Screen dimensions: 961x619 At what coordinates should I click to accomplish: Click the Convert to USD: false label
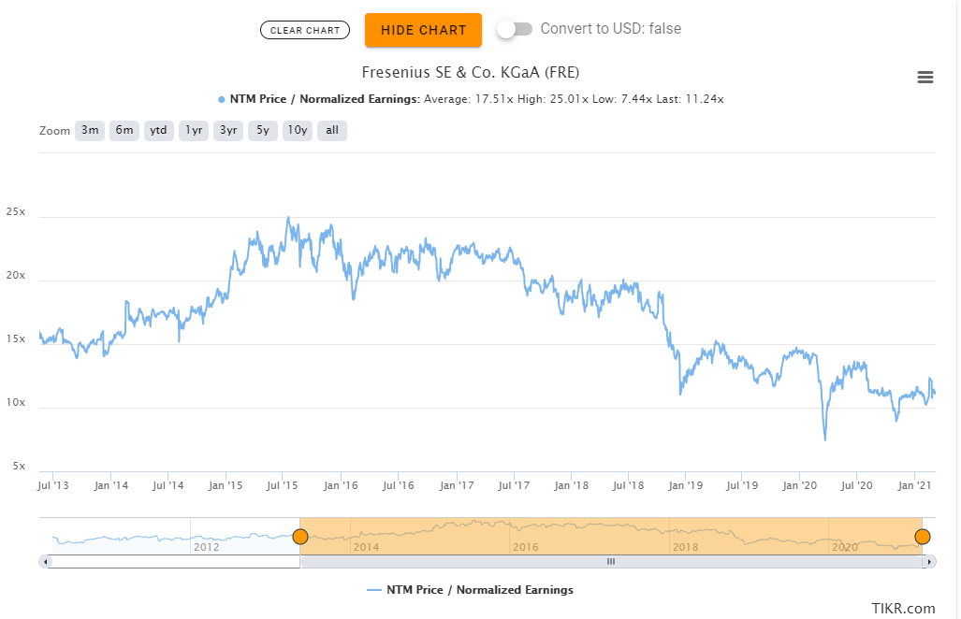pyautogui.click(x=610, y=29)
